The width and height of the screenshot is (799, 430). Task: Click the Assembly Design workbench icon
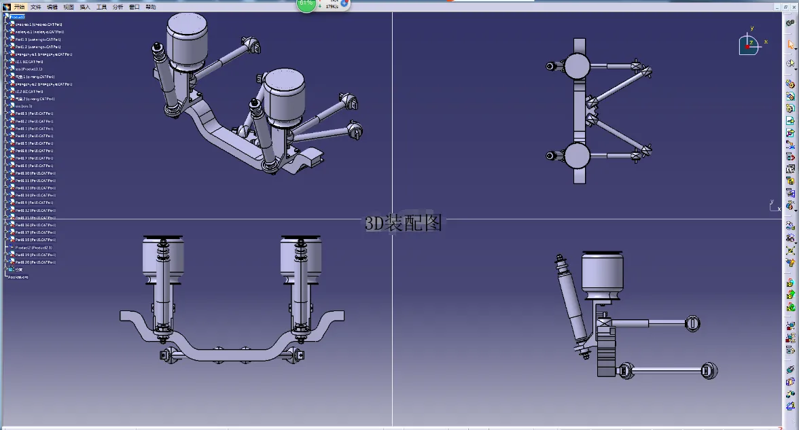click(790, 23)
